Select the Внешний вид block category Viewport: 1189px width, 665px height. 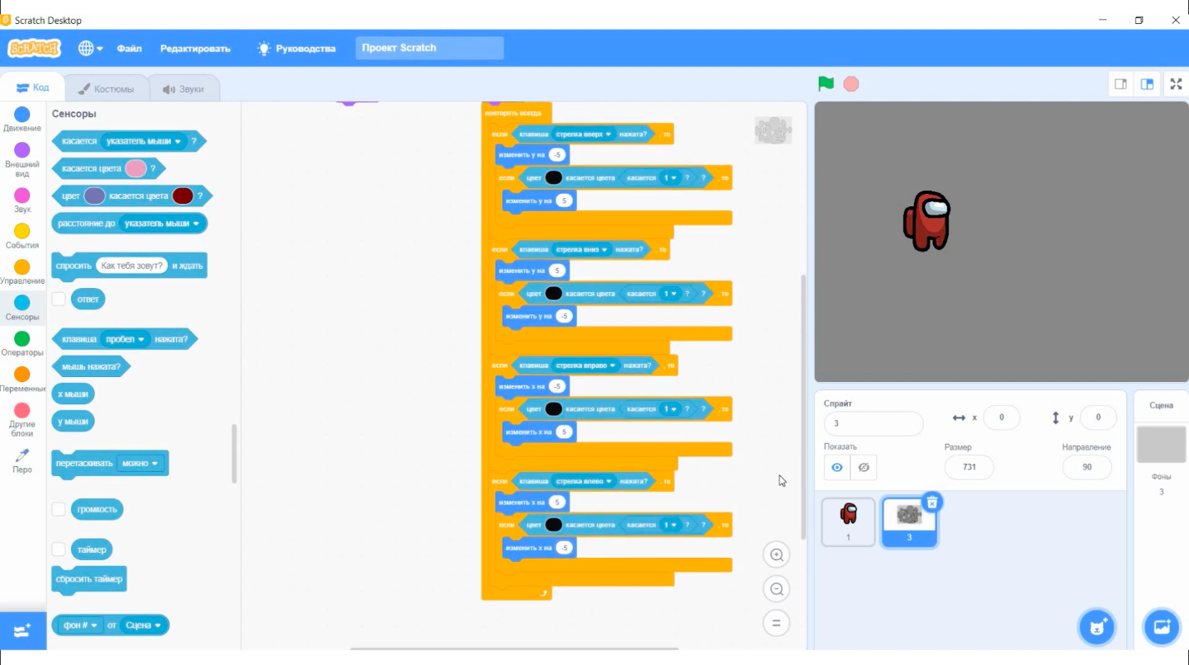22,160
